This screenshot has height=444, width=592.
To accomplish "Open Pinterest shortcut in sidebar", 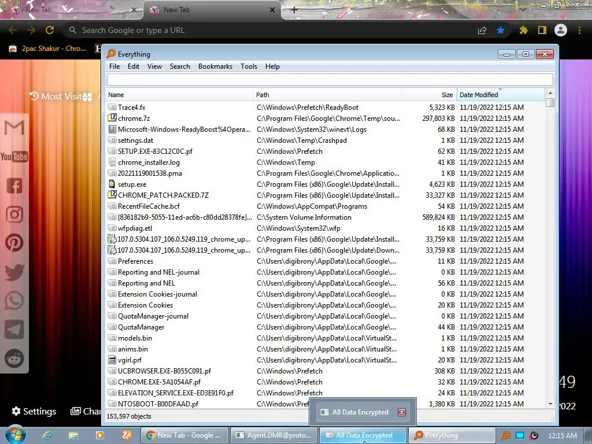I will [14, 243].
